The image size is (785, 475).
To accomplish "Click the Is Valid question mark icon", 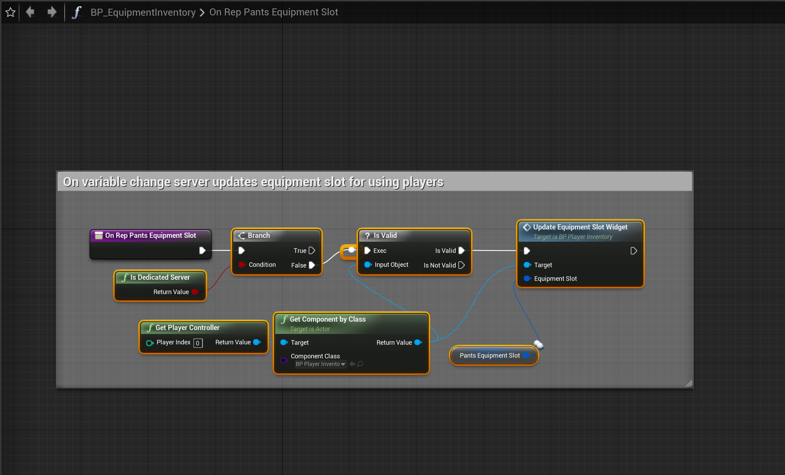I will click(x=367, y=236).
